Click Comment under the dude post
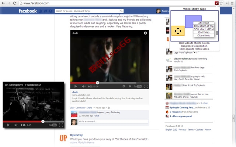 pyautogui.click(x=80, y=108)
